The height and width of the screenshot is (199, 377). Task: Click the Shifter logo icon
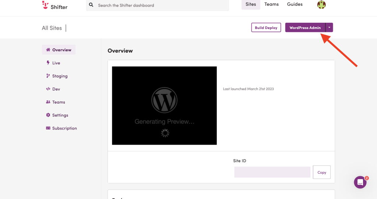[x=45, y=5]
